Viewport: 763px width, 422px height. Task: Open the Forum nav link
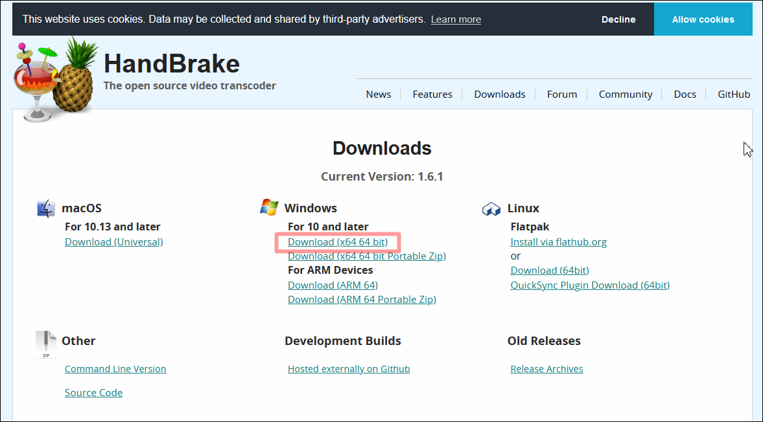[x=562, y=94]
